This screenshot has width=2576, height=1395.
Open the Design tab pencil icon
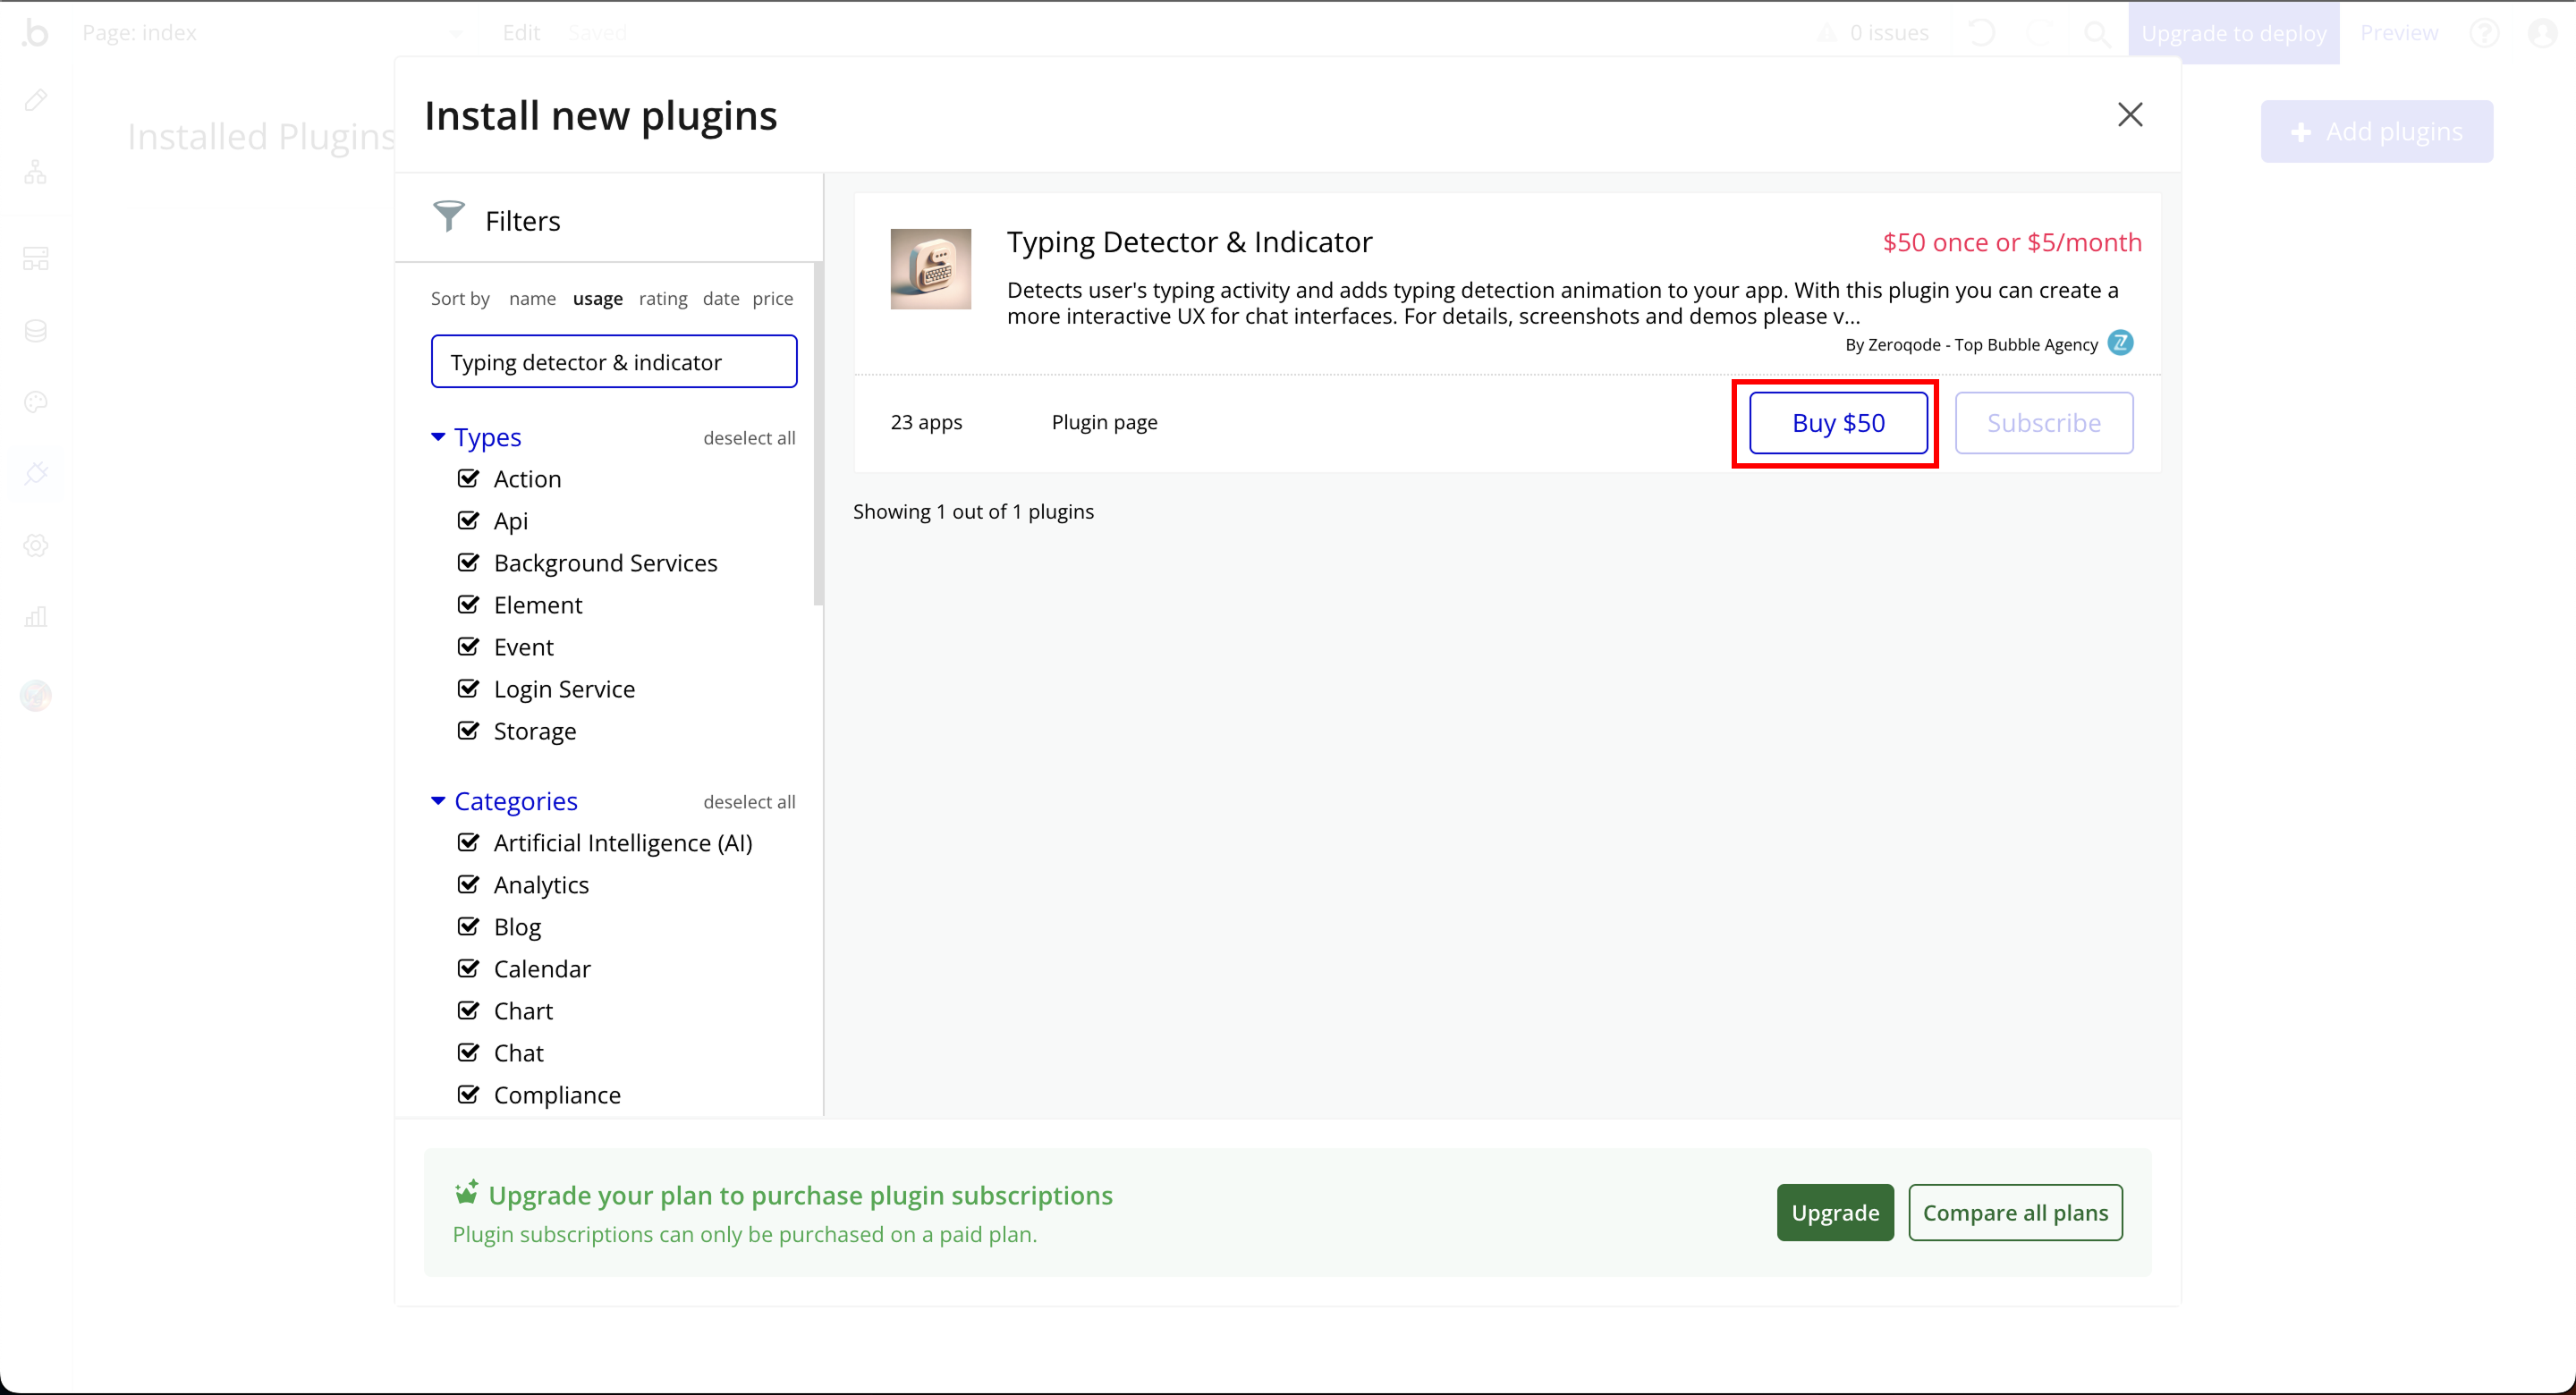point(36,100)
